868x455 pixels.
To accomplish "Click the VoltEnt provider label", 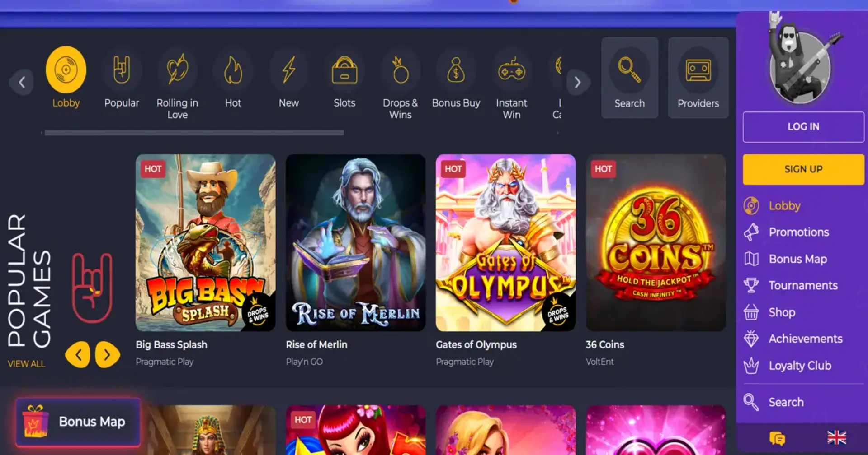I will tap(600, 362).
